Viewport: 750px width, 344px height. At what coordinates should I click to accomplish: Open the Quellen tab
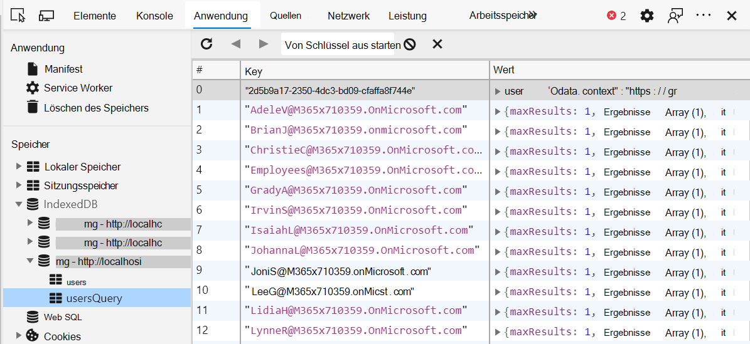pyautogui.click(x=286, y=16)
